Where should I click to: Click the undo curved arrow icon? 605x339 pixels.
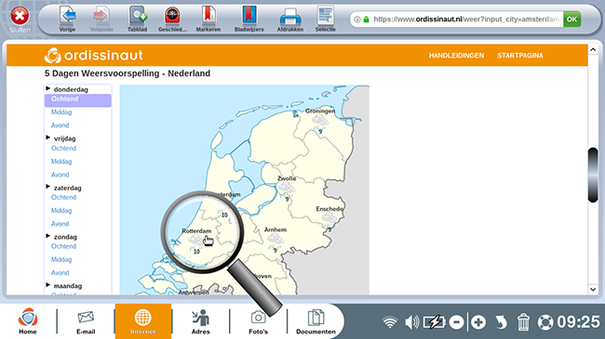(x=501, y=322)
